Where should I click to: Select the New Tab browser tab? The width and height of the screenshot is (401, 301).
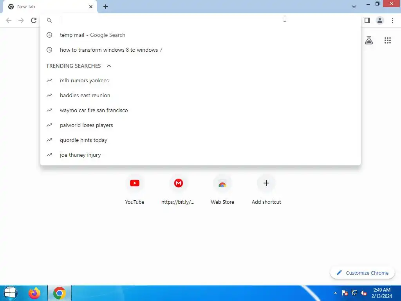(x=50, y=7)
